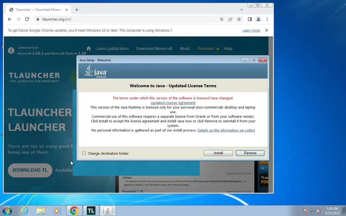The image size is (346, 216).
Task: Click the Chrome page vertical scrollbar
Action: point(271,114)
